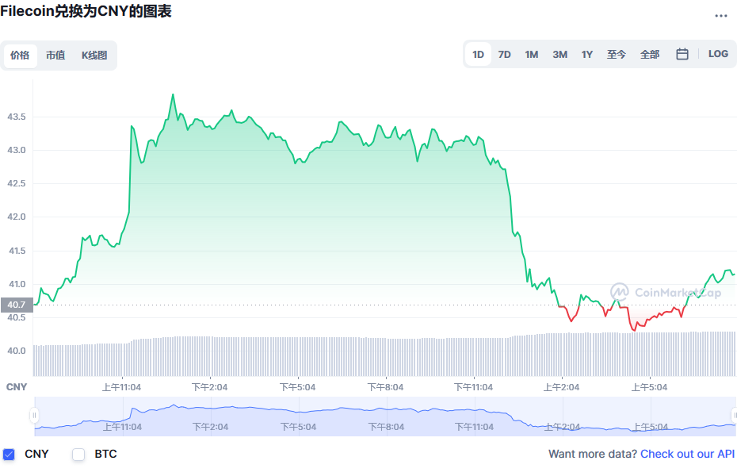Click the 上午11:04 label on chart axis
The height and width of the screenshot is (476, 737).
coord(122,387)
